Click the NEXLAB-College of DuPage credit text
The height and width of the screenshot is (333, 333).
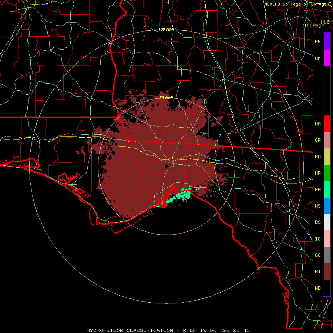297,4
